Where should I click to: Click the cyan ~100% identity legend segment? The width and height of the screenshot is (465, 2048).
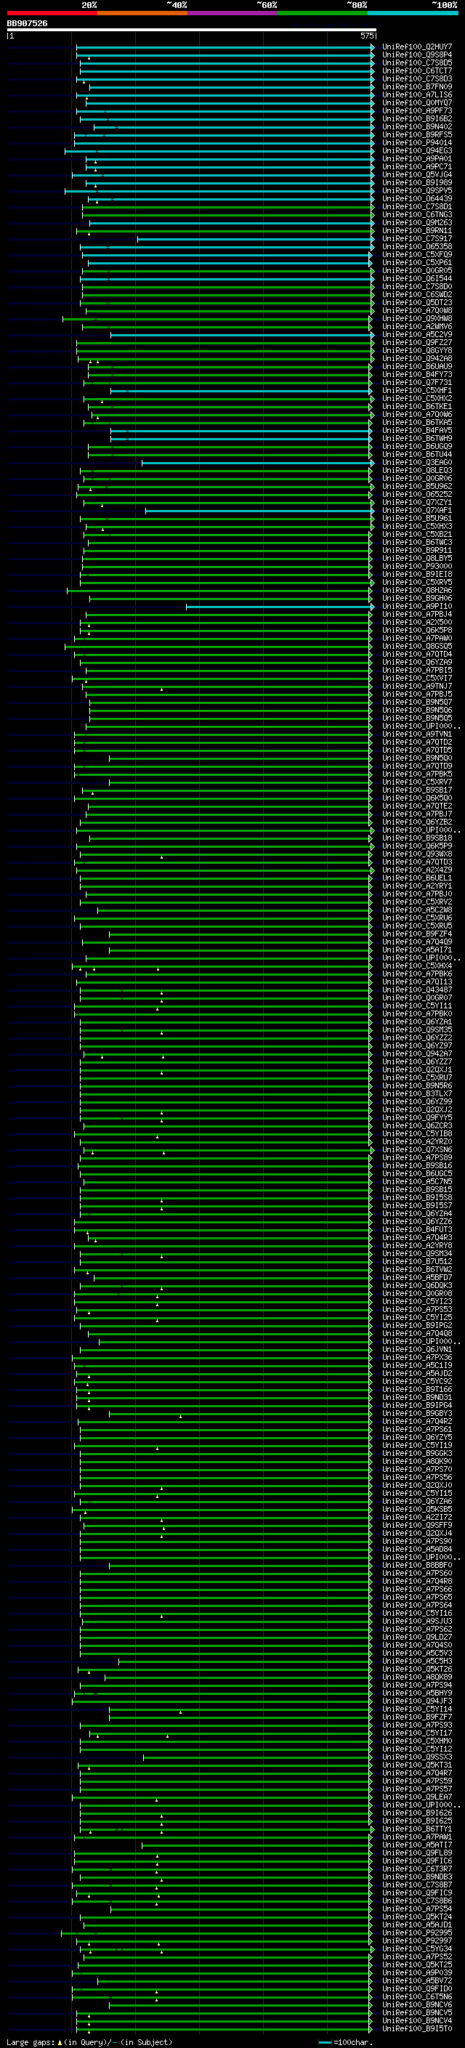pos(413,13)
